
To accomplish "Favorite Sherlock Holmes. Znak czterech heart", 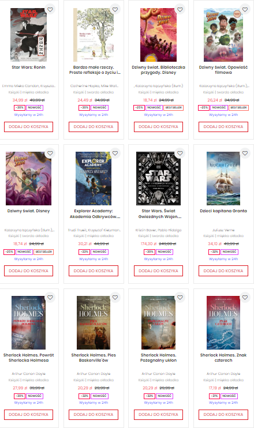I will (245, 298).
